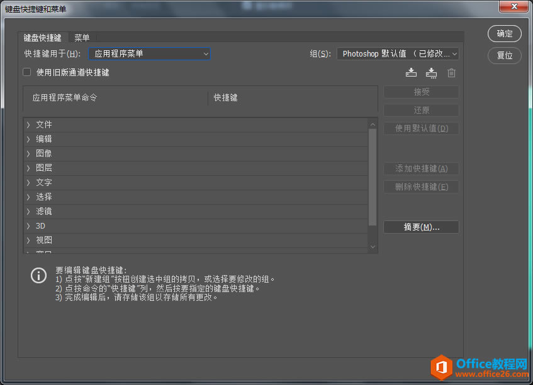Expand the 3D menu commands
The image size is (533, 385).
[28, 226]
